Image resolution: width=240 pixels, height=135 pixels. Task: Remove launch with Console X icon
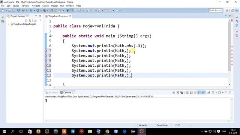coord(177,93)
